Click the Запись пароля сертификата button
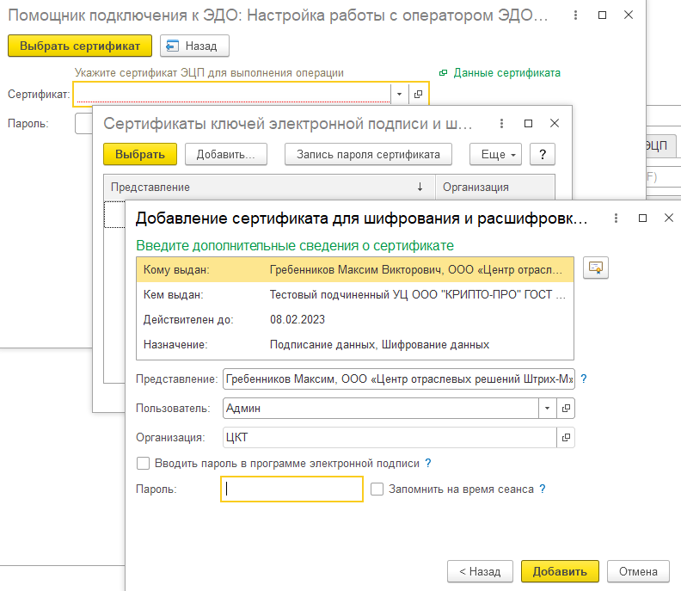 pyautogui.click(x=368, y=154)
